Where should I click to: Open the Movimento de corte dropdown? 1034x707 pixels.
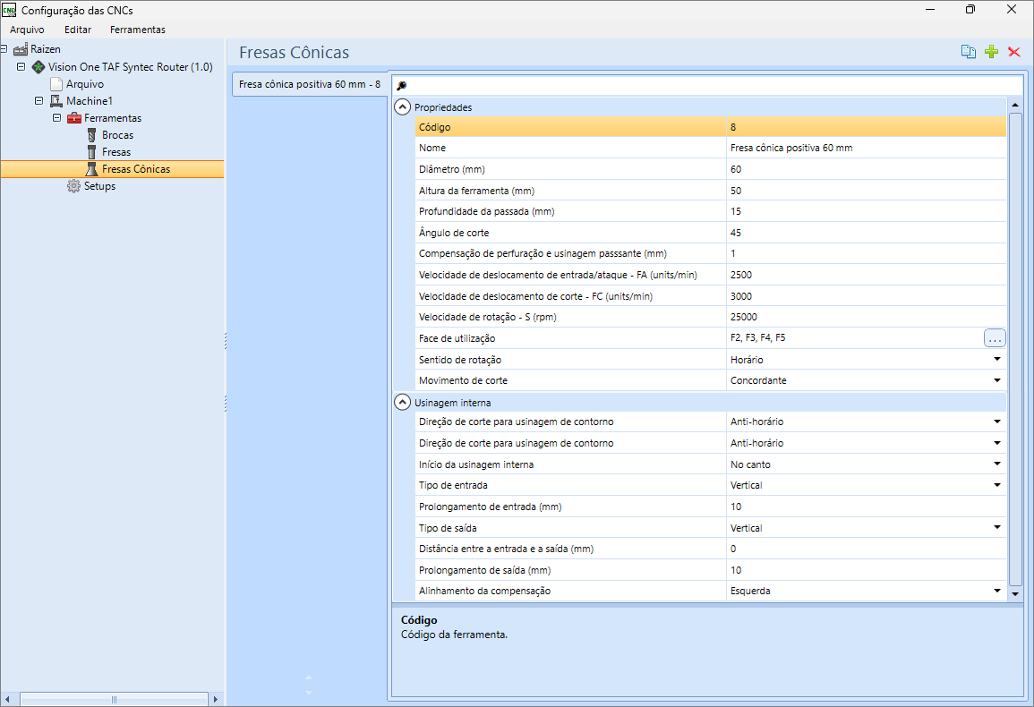tap(997, 380)
